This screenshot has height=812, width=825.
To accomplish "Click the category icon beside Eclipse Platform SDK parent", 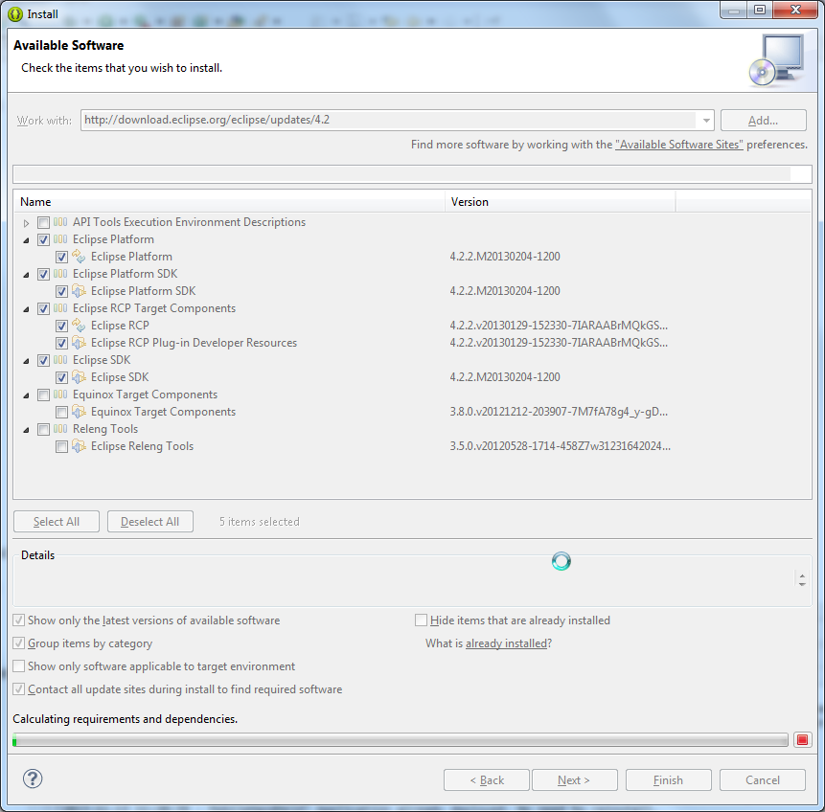I will [60, 274].
